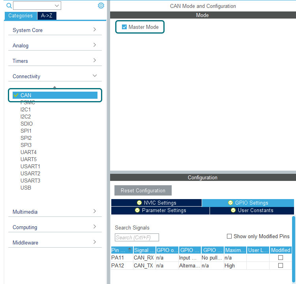Click the Search Signals input field
296x284 pixels.
pos(137,237)
